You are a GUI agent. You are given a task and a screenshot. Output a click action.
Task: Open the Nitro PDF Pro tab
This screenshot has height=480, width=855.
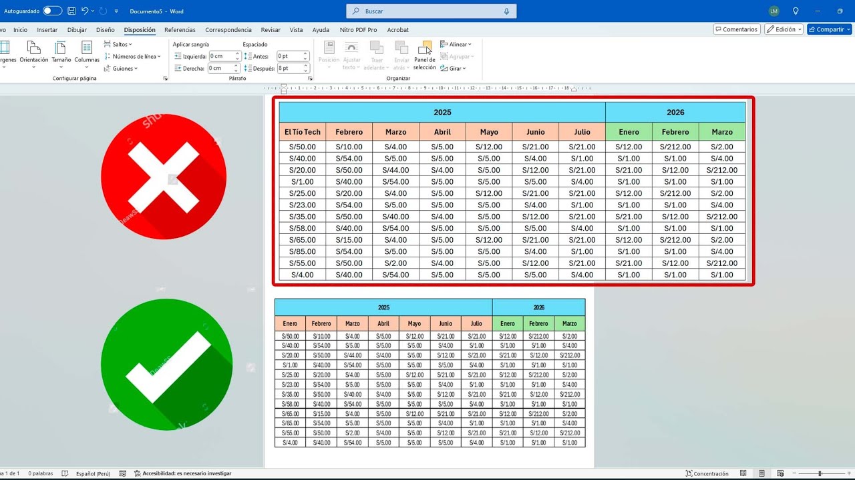(358, 30)
